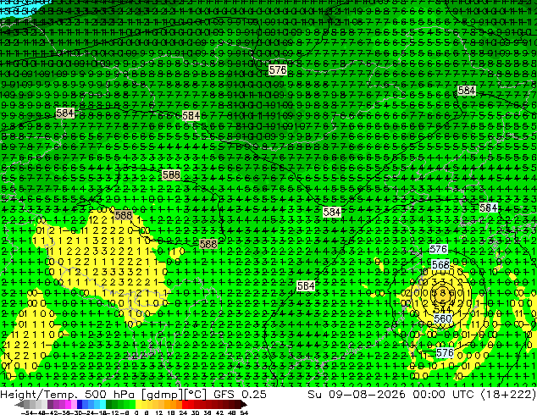Click the '00:00 UTC' time text
Image resolution: width=537 pixels, height=415 pixels.
click(x=443, y=394)
